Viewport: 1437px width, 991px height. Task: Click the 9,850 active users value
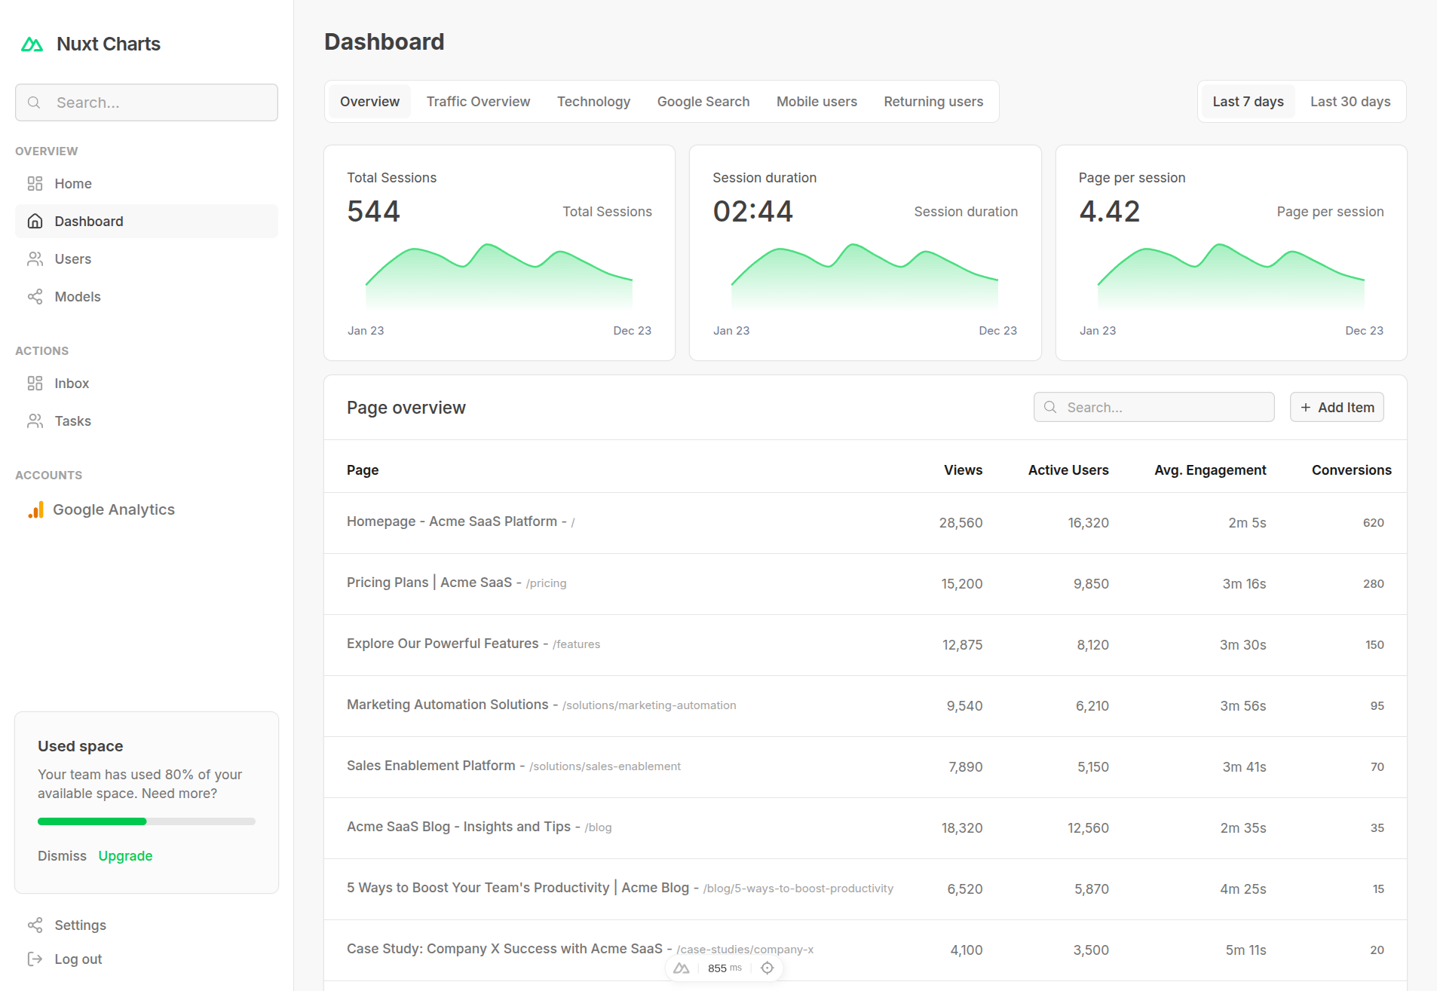point(1091,584)
